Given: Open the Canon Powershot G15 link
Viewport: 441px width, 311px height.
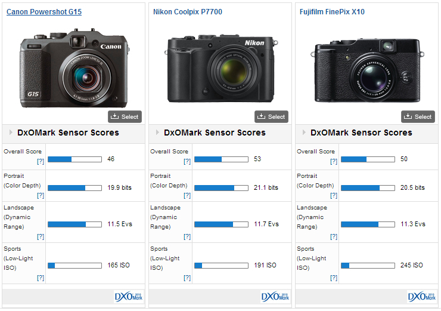Looking at the screenshot, I should click(44, 12).
